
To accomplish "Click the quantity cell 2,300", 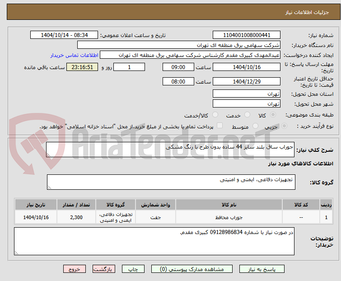I will [x=76, y=217].
